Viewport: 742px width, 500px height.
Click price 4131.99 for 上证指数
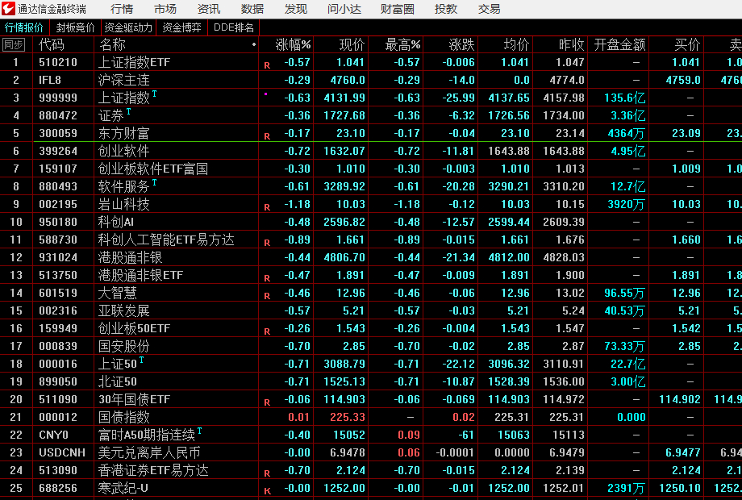tap(344, 98)
